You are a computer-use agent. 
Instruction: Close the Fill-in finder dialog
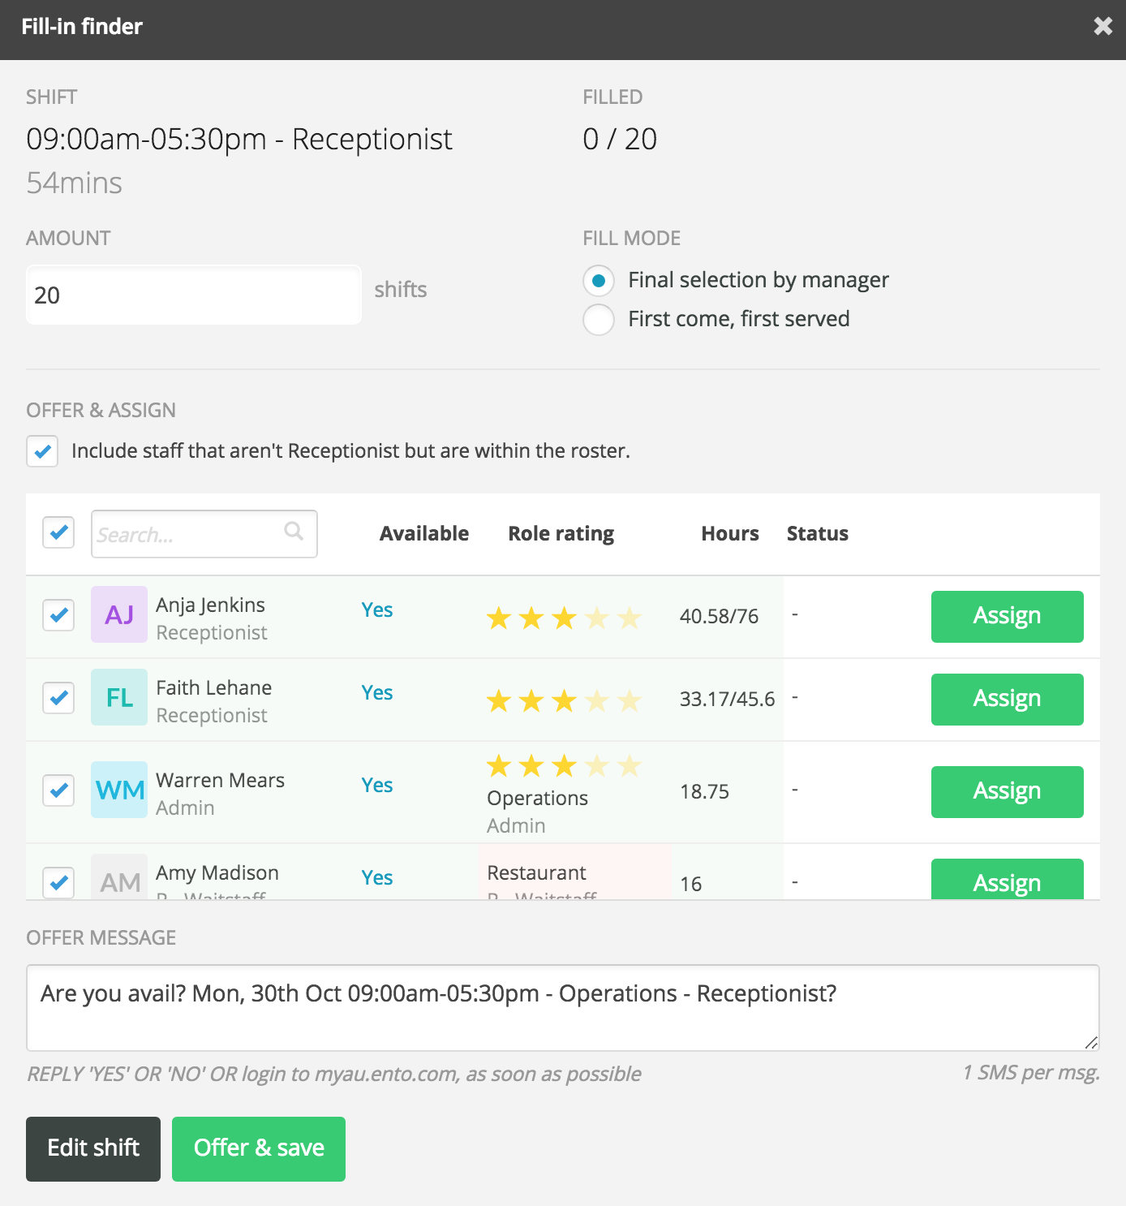1102,27
